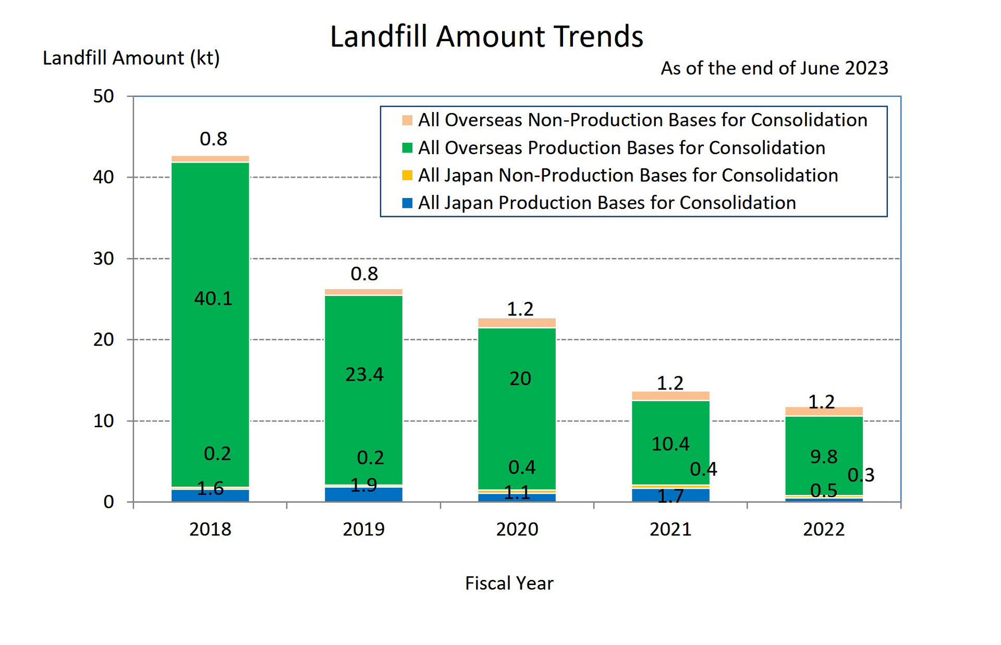
Task: Click the 2022 x-axis year label
Action: point(823,529)
